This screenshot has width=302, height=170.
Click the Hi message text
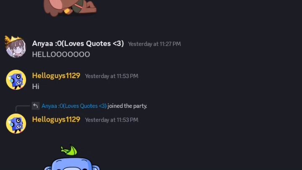(36, 86)
